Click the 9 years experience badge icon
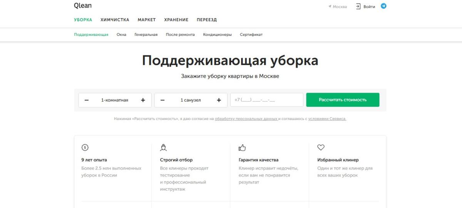This screenshot has width=462, height=208. pos(85,147)
